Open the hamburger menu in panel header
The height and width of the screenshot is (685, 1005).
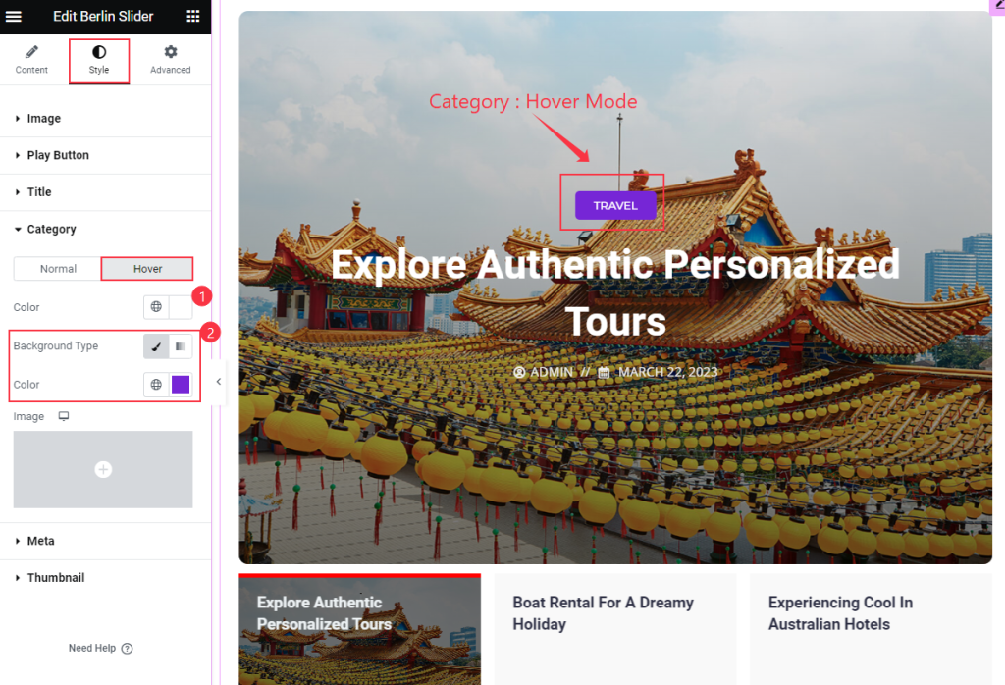(x=14, y=16)
